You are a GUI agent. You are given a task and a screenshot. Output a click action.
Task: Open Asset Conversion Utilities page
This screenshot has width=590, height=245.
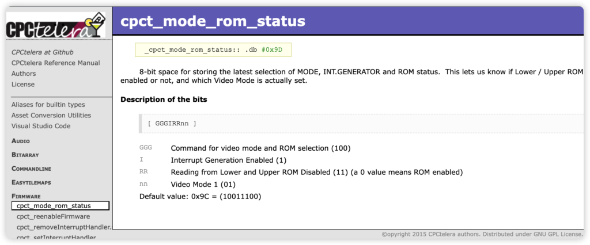[x=51, y=116]
